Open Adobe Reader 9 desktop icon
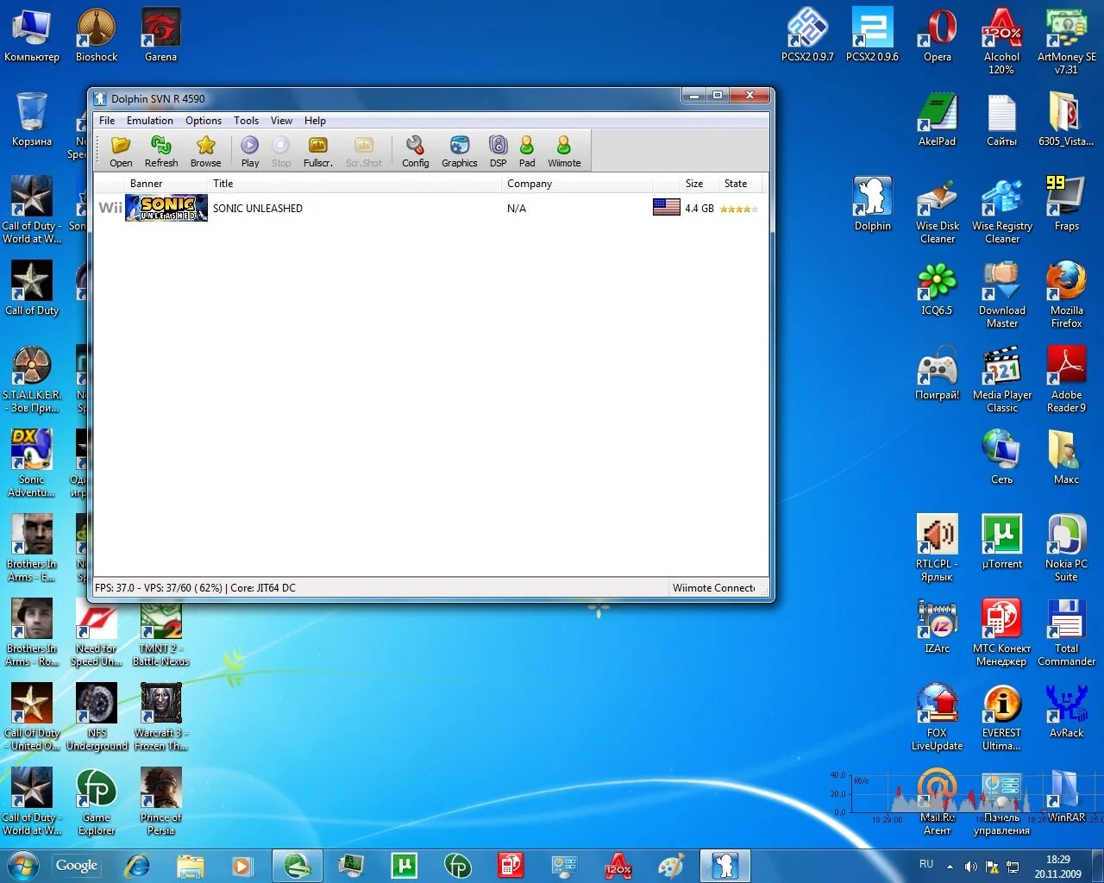The height and width of the screenshot is (883, 1104). (x=1066, y=379)
